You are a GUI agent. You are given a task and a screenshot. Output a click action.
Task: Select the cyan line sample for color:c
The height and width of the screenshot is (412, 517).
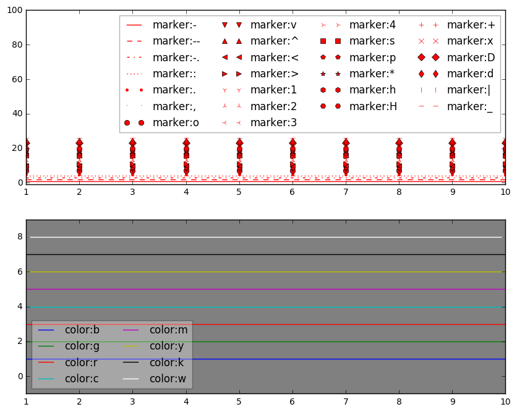[46, 379]
